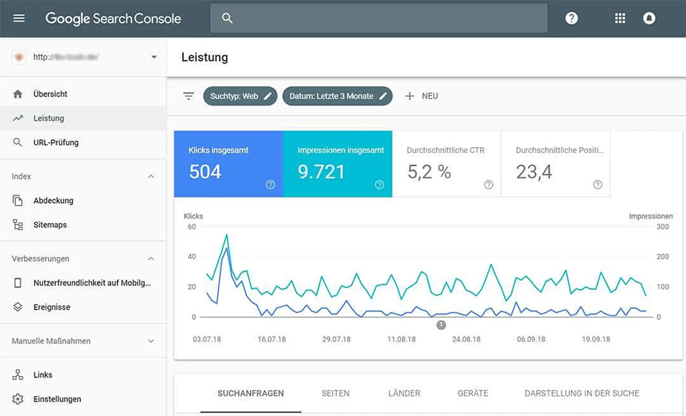Open the Ereignisse report link
Viewport: 686px width, 416px height.
coord(83,307)
